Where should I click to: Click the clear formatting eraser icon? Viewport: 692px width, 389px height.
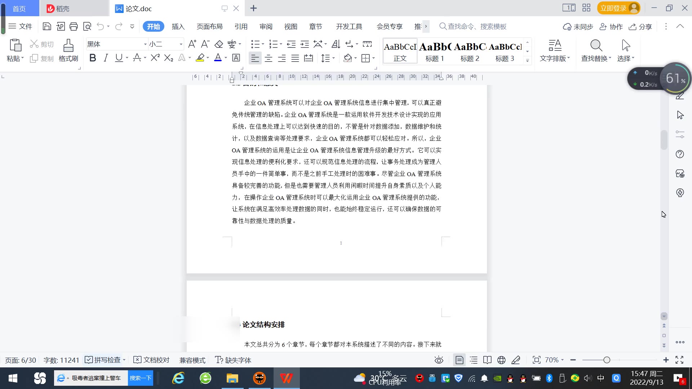(x=219, y=44)
